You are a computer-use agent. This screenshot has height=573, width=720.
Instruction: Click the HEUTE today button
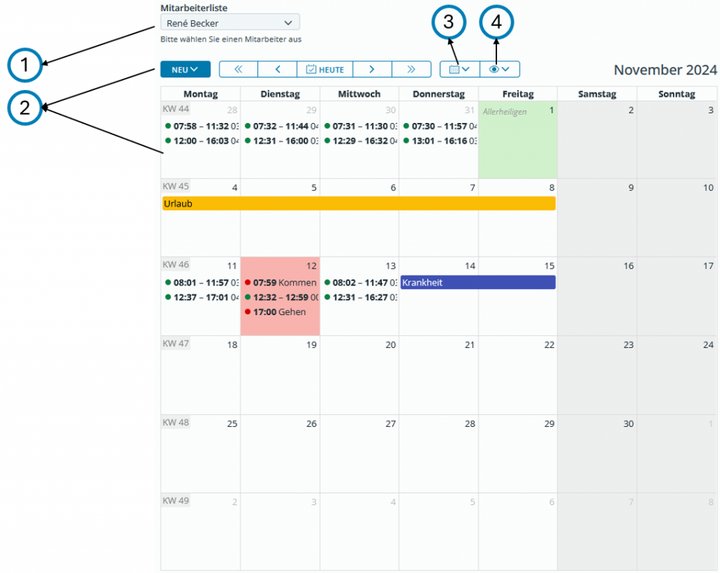tap(325, 69)
